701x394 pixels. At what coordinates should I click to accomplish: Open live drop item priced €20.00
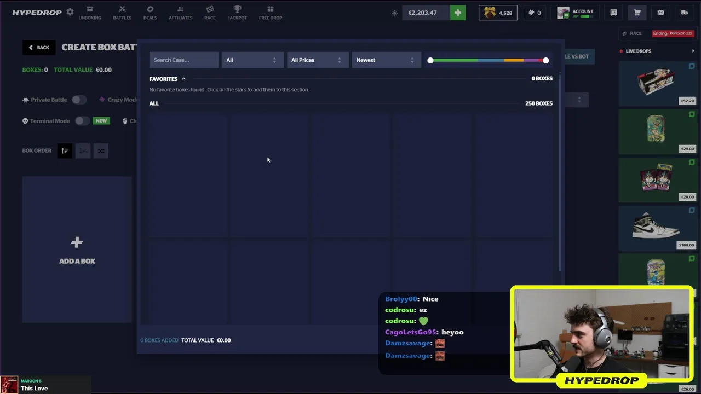(657, 180)
